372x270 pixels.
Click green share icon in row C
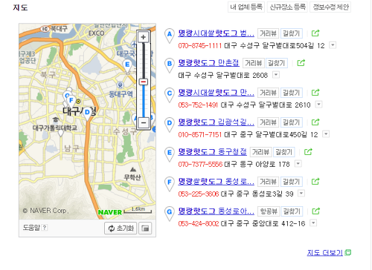(315, 93)
